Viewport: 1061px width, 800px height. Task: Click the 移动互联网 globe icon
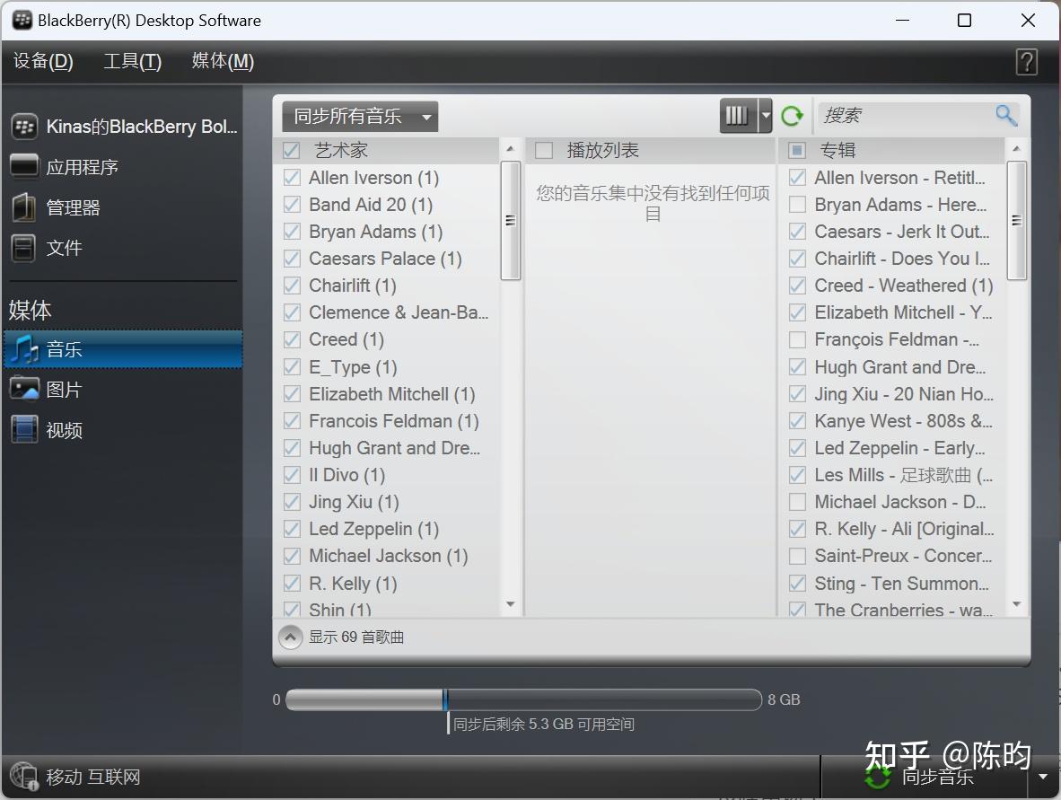(24, 776)
